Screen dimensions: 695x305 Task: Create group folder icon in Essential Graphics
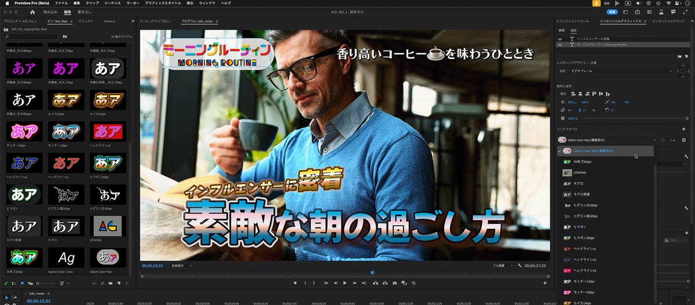(678, 56)
